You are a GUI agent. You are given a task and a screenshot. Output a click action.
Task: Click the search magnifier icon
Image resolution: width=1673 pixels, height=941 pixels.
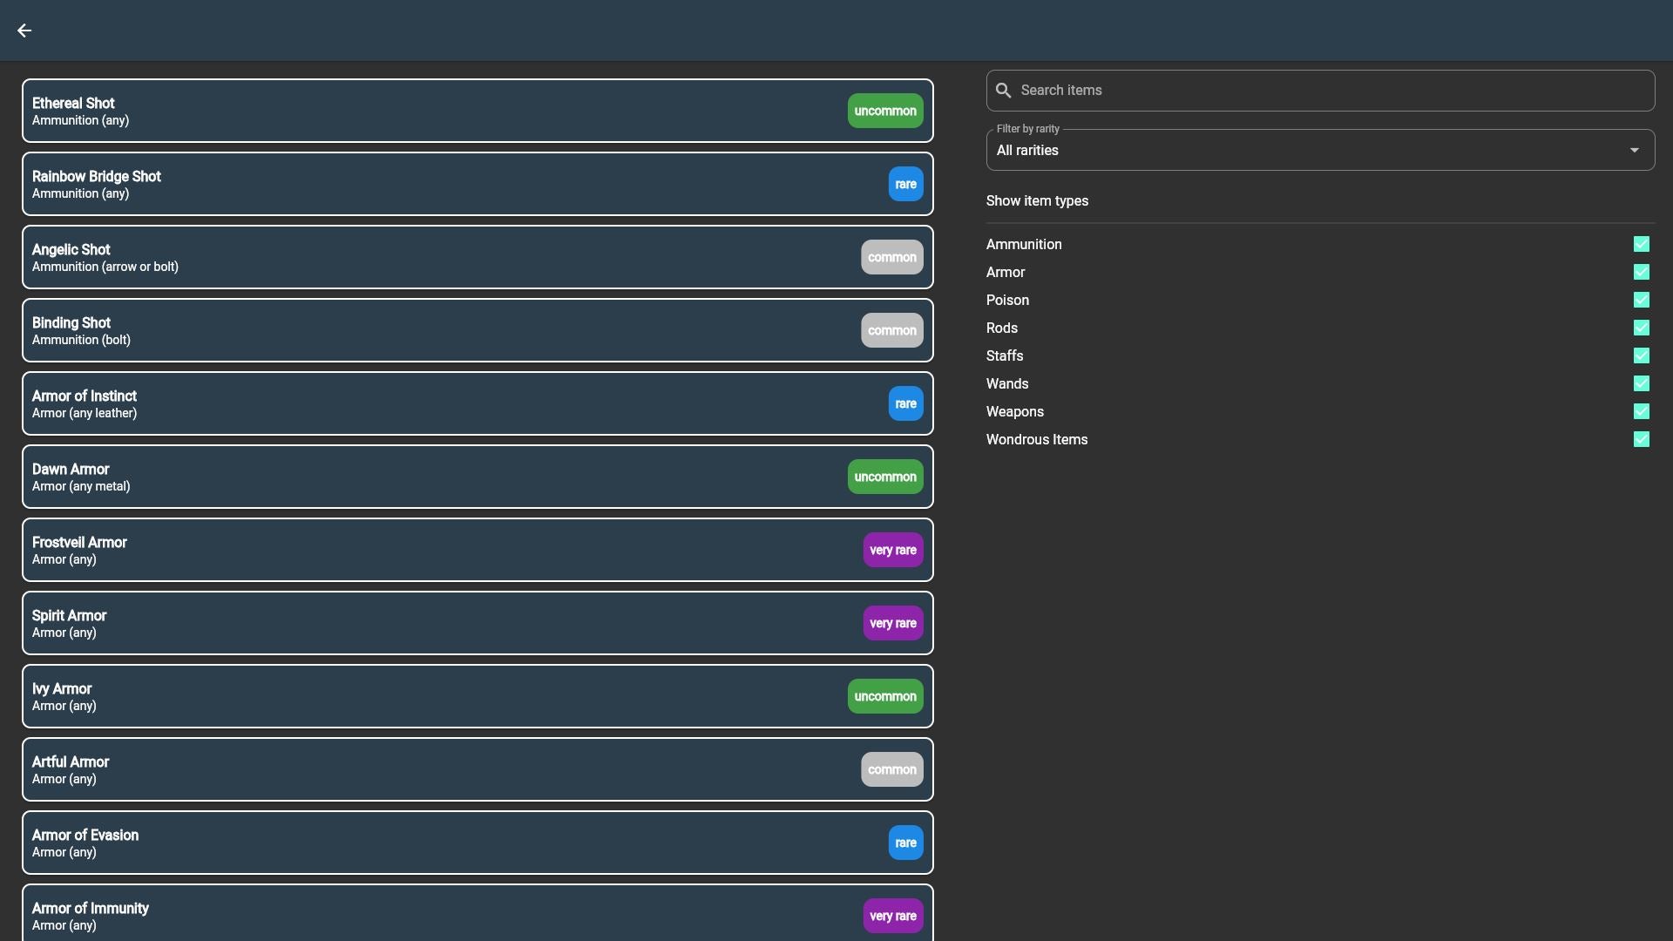tap(1003, 91)
